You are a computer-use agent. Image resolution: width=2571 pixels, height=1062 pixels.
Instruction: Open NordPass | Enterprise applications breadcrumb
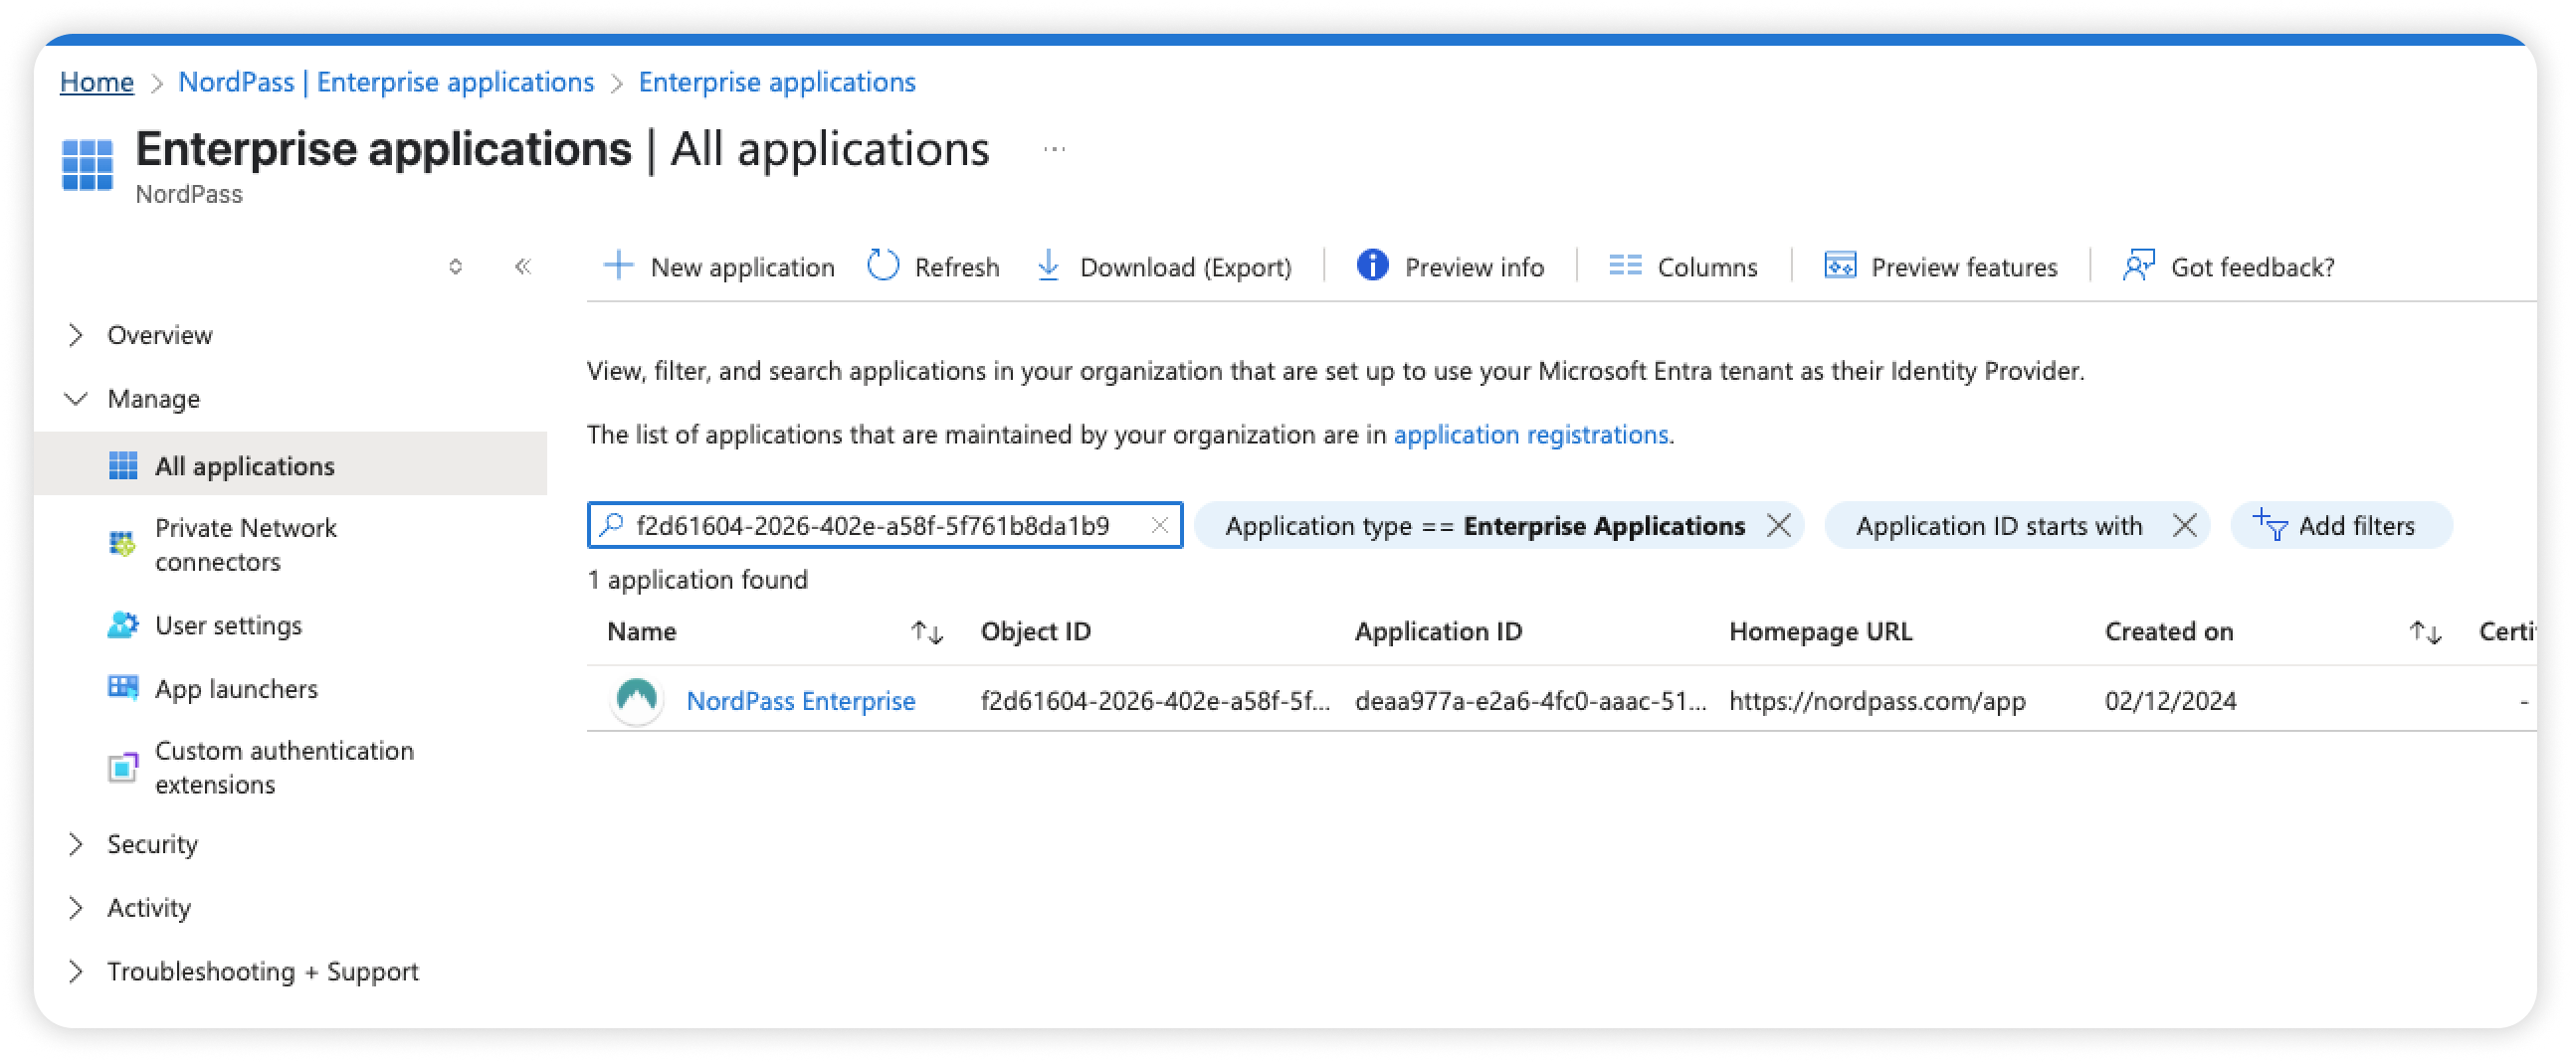[385, 82]
